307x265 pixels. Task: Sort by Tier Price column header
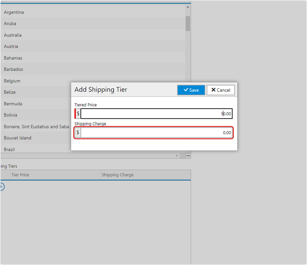click(56, 175)
